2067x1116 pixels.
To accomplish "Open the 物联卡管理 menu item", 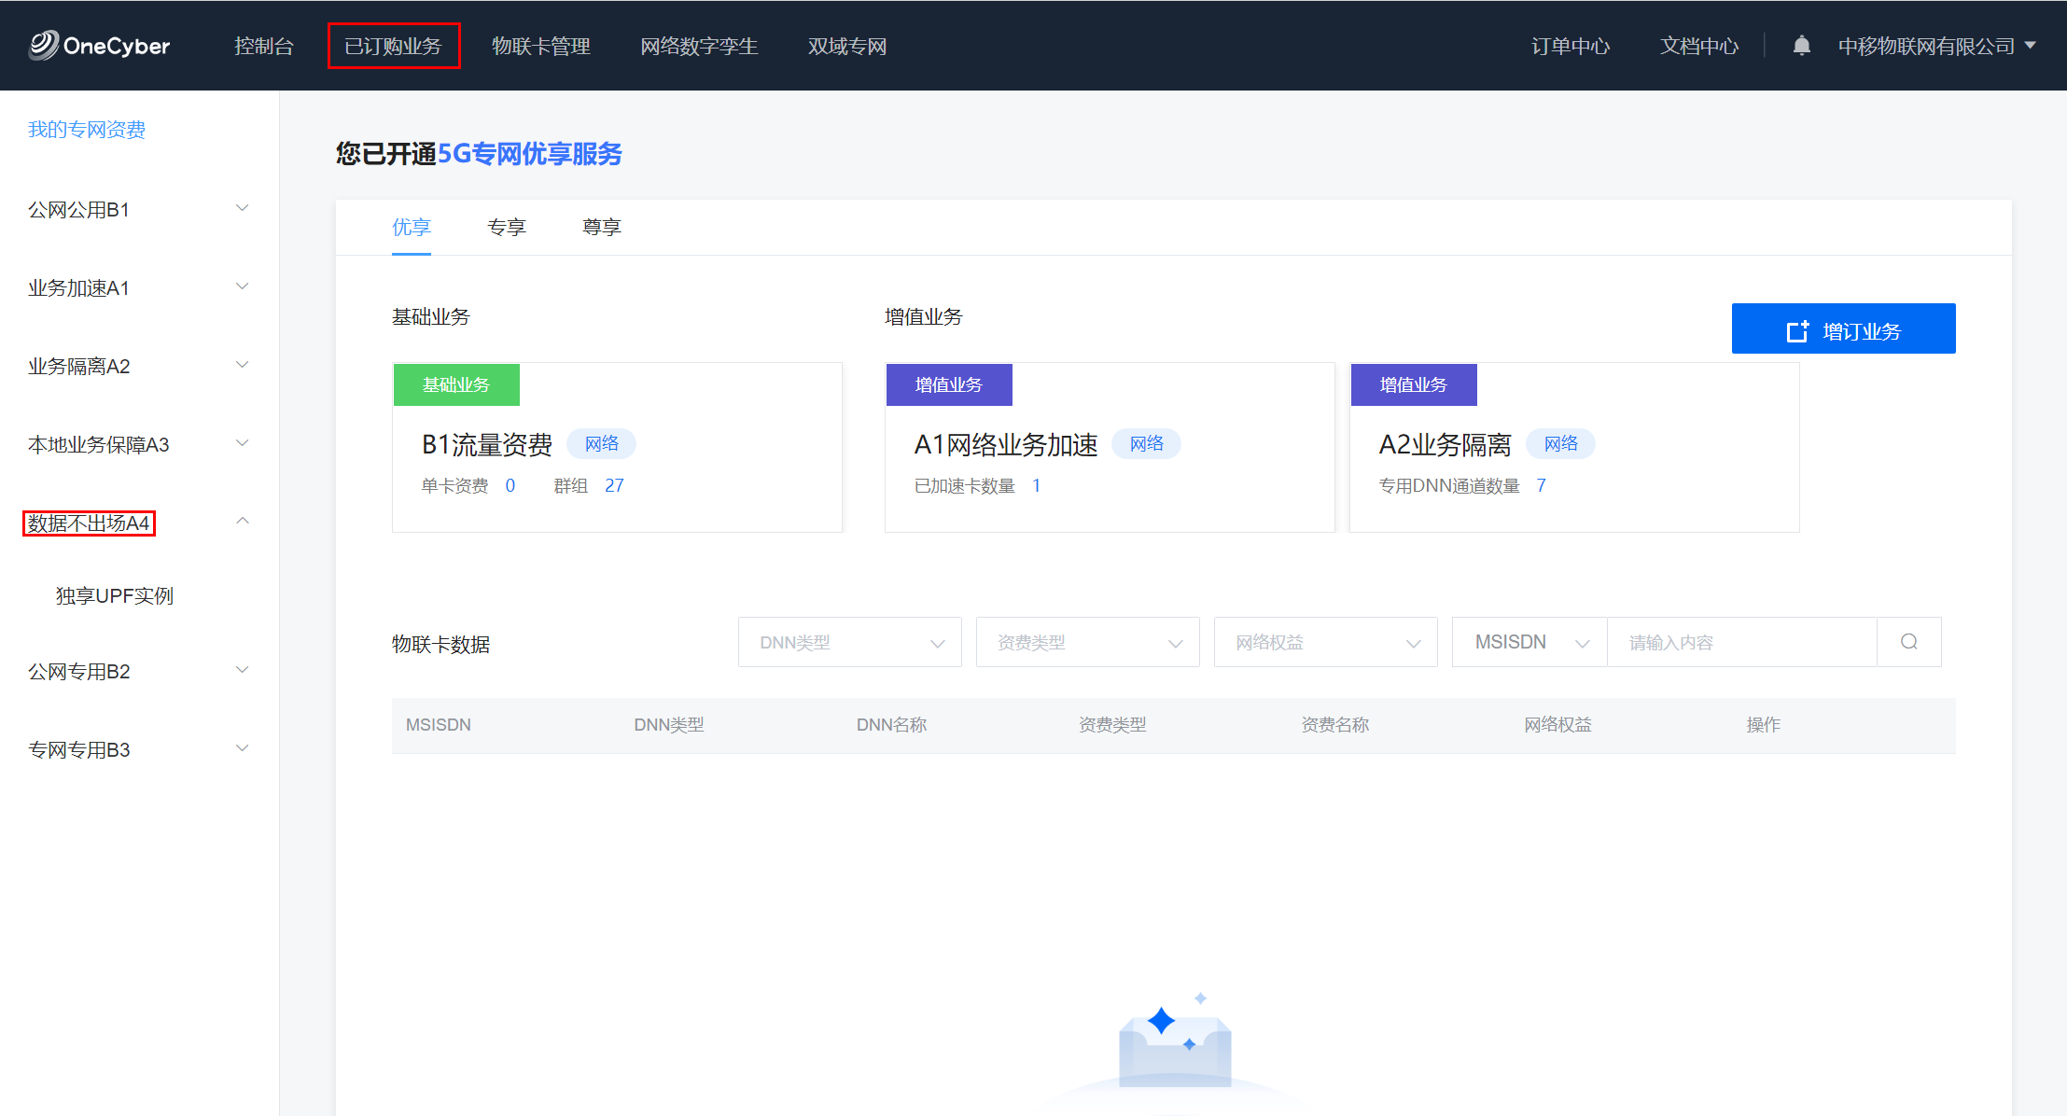I will (540, 45).
